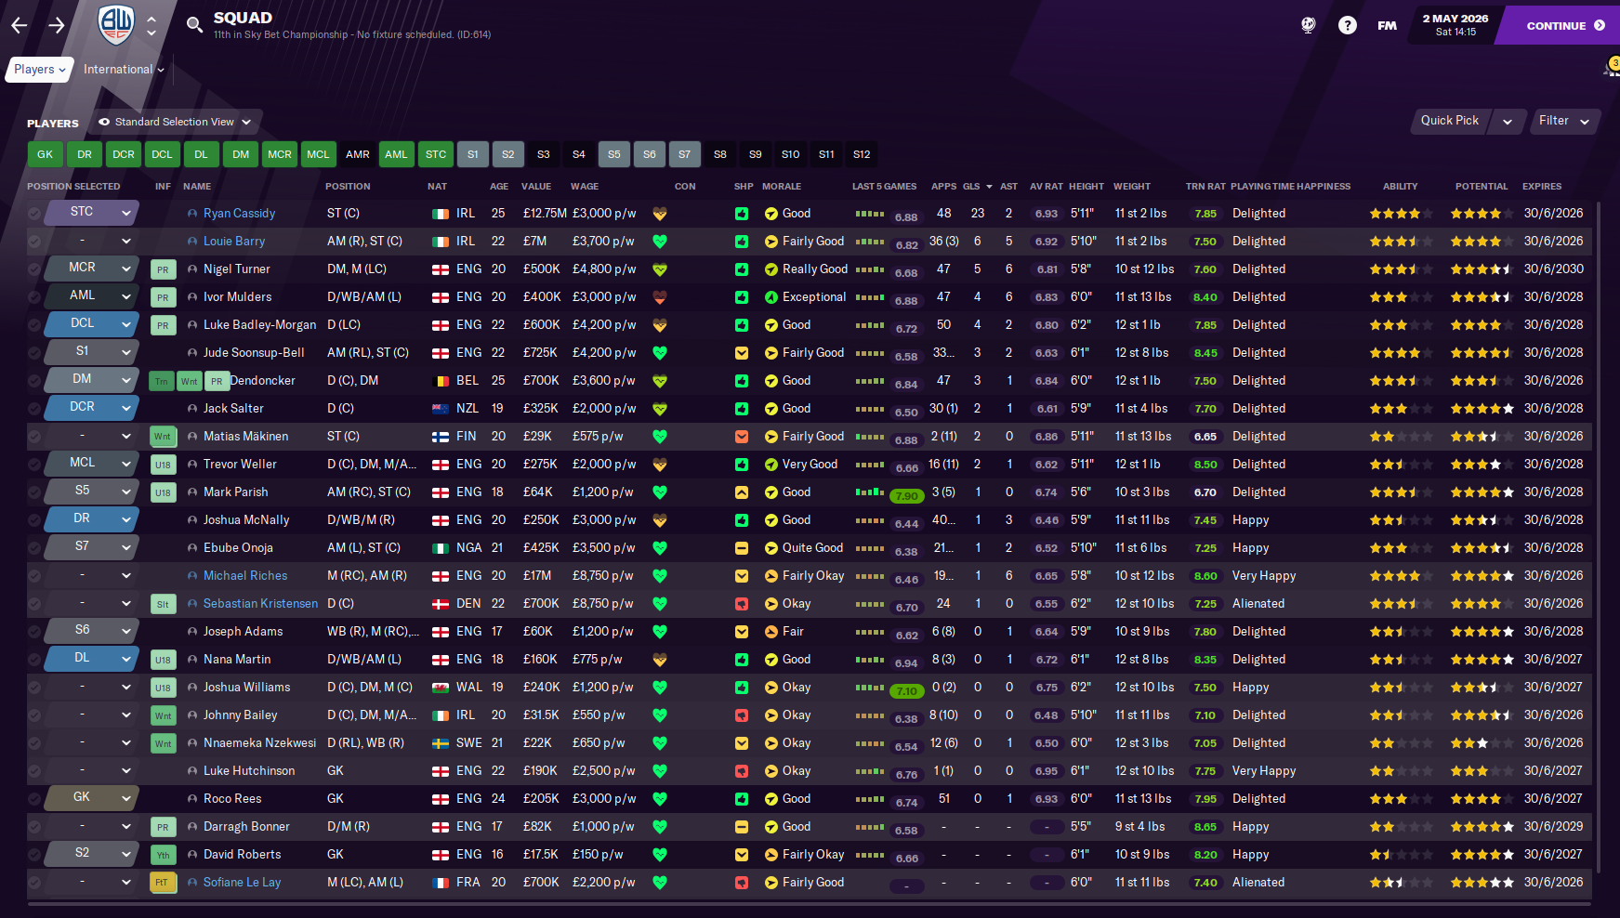Click Ryan Cassidy's player info icon
1620x918 pixels.
click(192, 214)
